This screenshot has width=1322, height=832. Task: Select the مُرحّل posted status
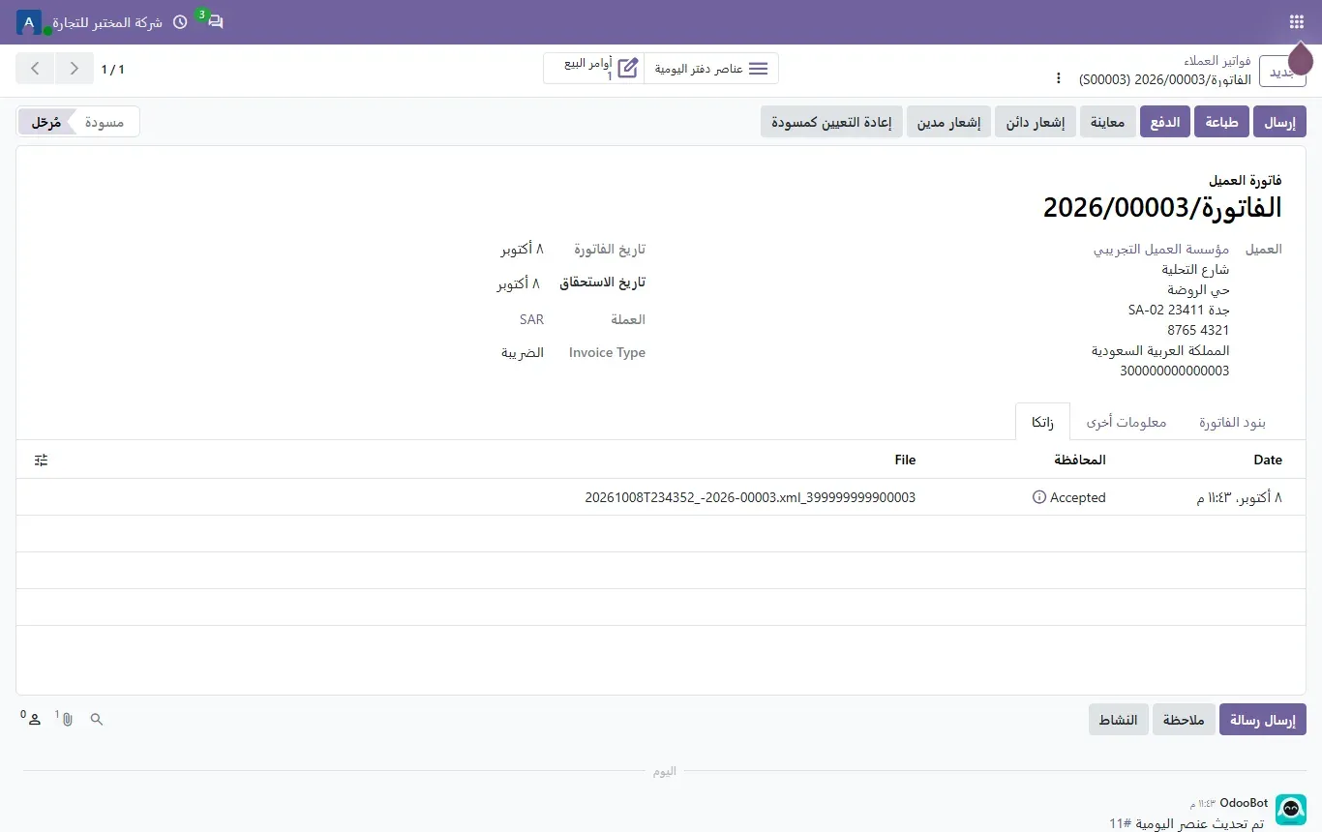pyautogui.click(x=45, y=122)
